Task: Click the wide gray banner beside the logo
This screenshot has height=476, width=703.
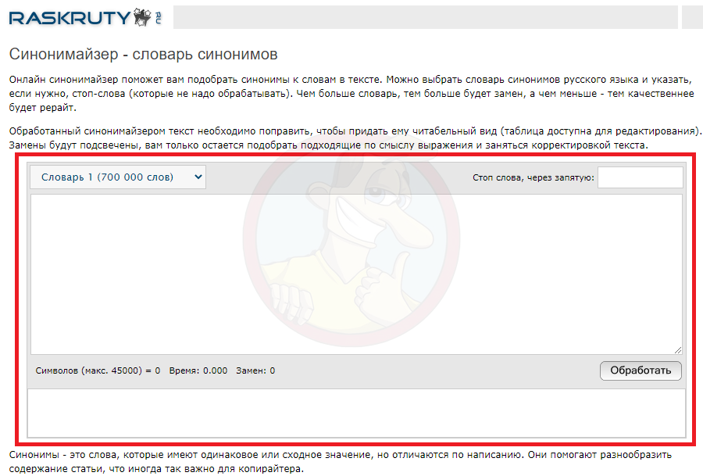Action: tap(426, 17)
